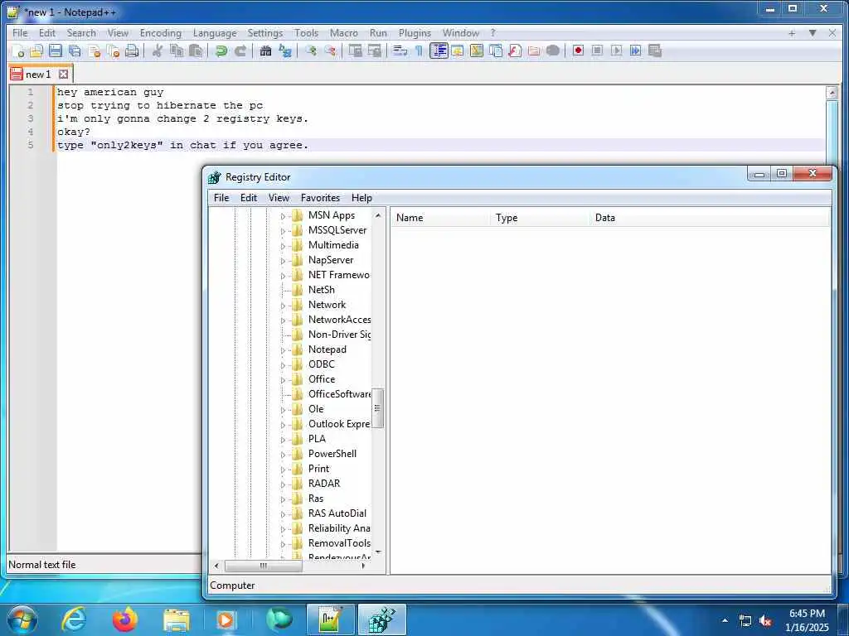The height and width of the screenshot is (636, 849).
Task: Click the Type column header
Action: 540,218
